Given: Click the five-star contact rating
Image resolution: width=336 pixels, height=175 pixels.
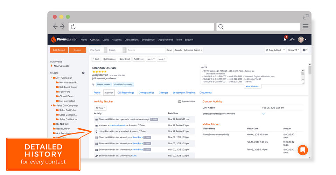Looking at the screenshot, I should tap(99, 72).
